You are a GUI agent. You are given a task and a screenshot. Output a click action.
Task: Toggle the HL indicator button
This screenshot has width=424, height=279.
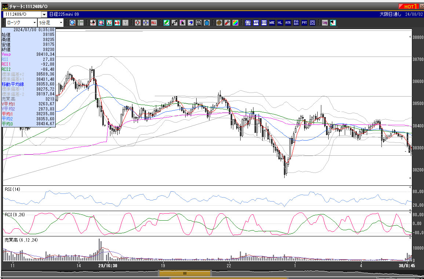[280, 23]
